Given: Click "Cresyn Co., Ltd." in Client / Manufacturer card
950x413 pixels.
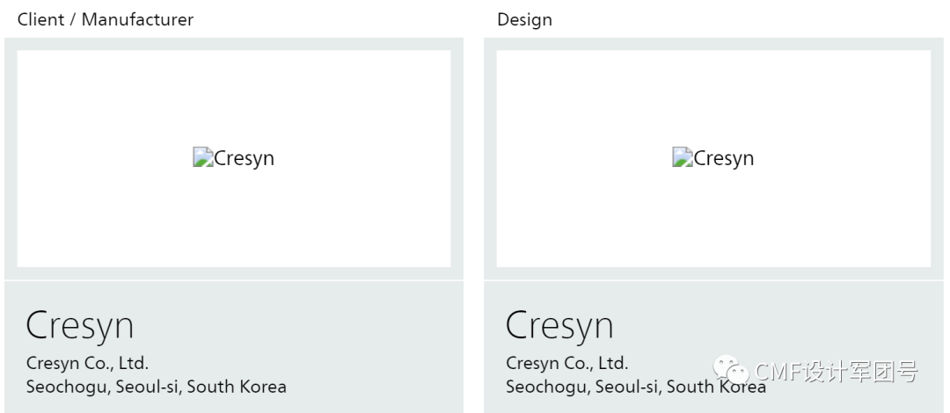Looking at the screenshot, I should coord(87,363).
